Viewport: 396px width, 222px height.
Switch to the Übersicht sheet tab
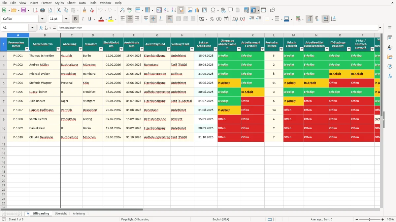pos(61,213)
